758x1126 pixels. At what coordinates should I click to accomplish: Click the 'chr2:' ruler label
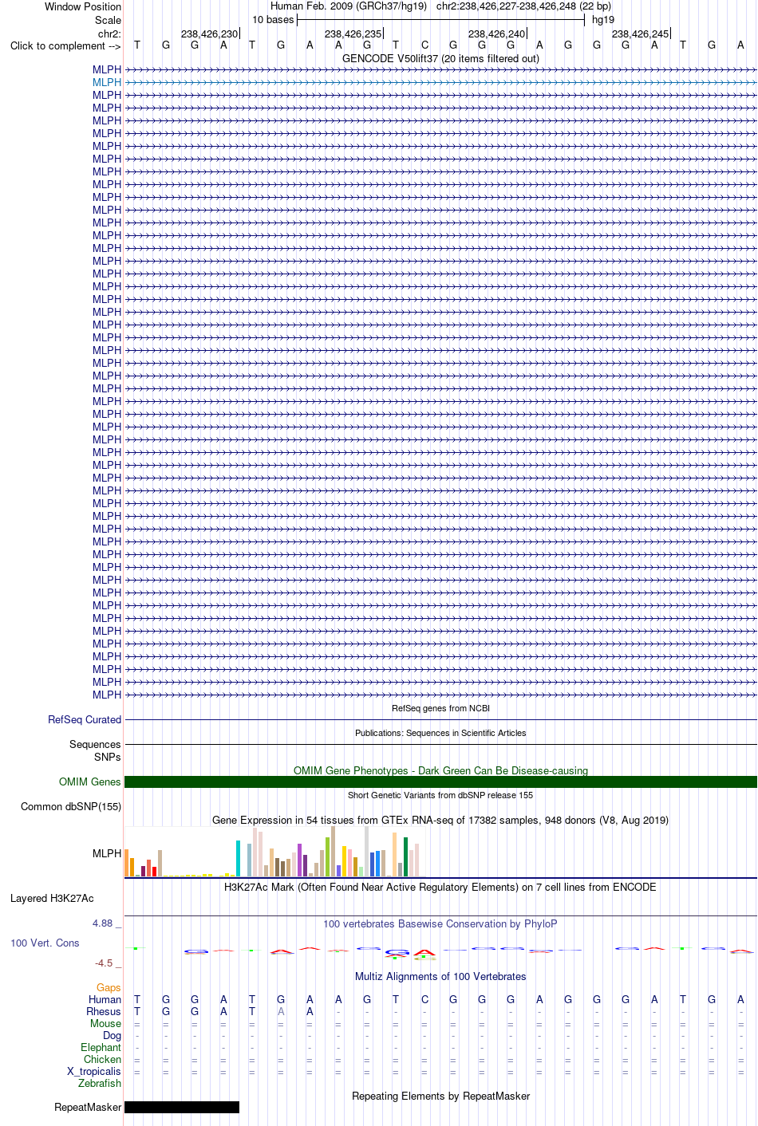click(109, 33)
